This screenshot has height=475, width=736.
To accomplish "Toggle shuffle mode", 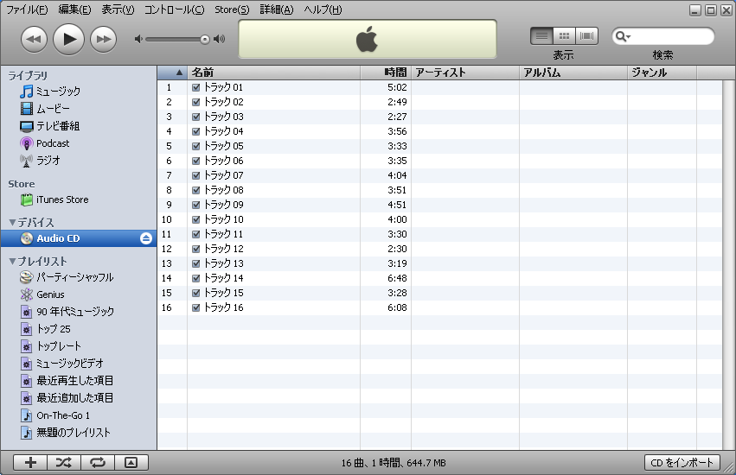I will tap(64, 463).
